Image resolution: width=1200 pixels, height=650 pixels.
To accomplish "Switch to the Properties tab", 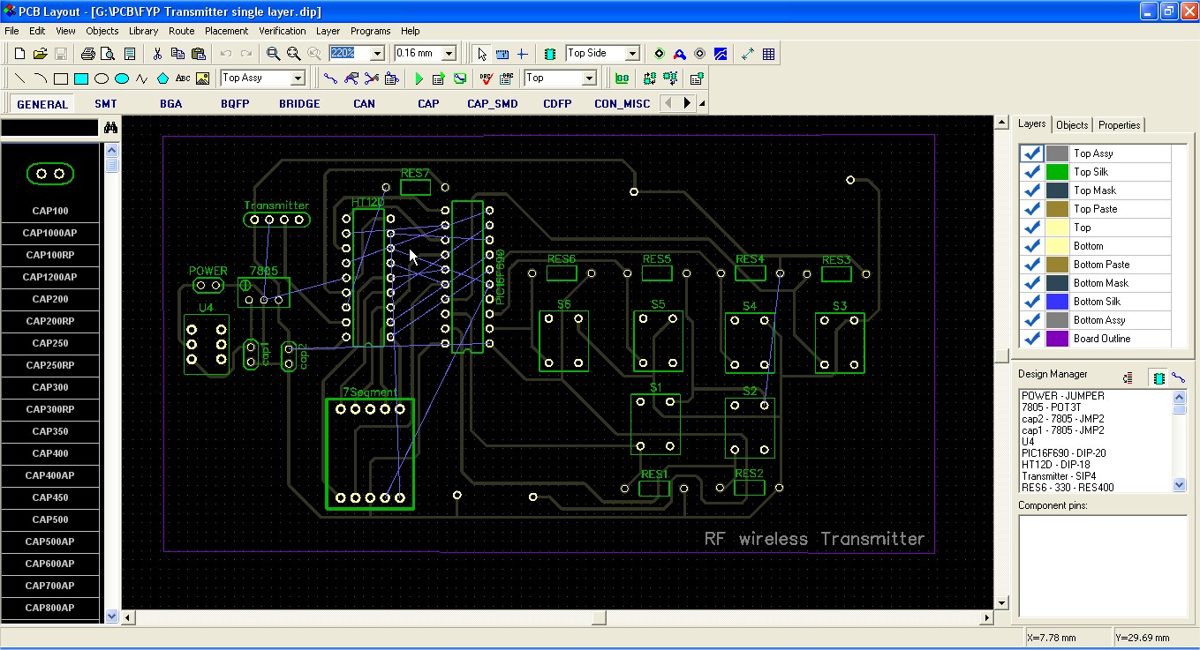I will coord(1120,125).
